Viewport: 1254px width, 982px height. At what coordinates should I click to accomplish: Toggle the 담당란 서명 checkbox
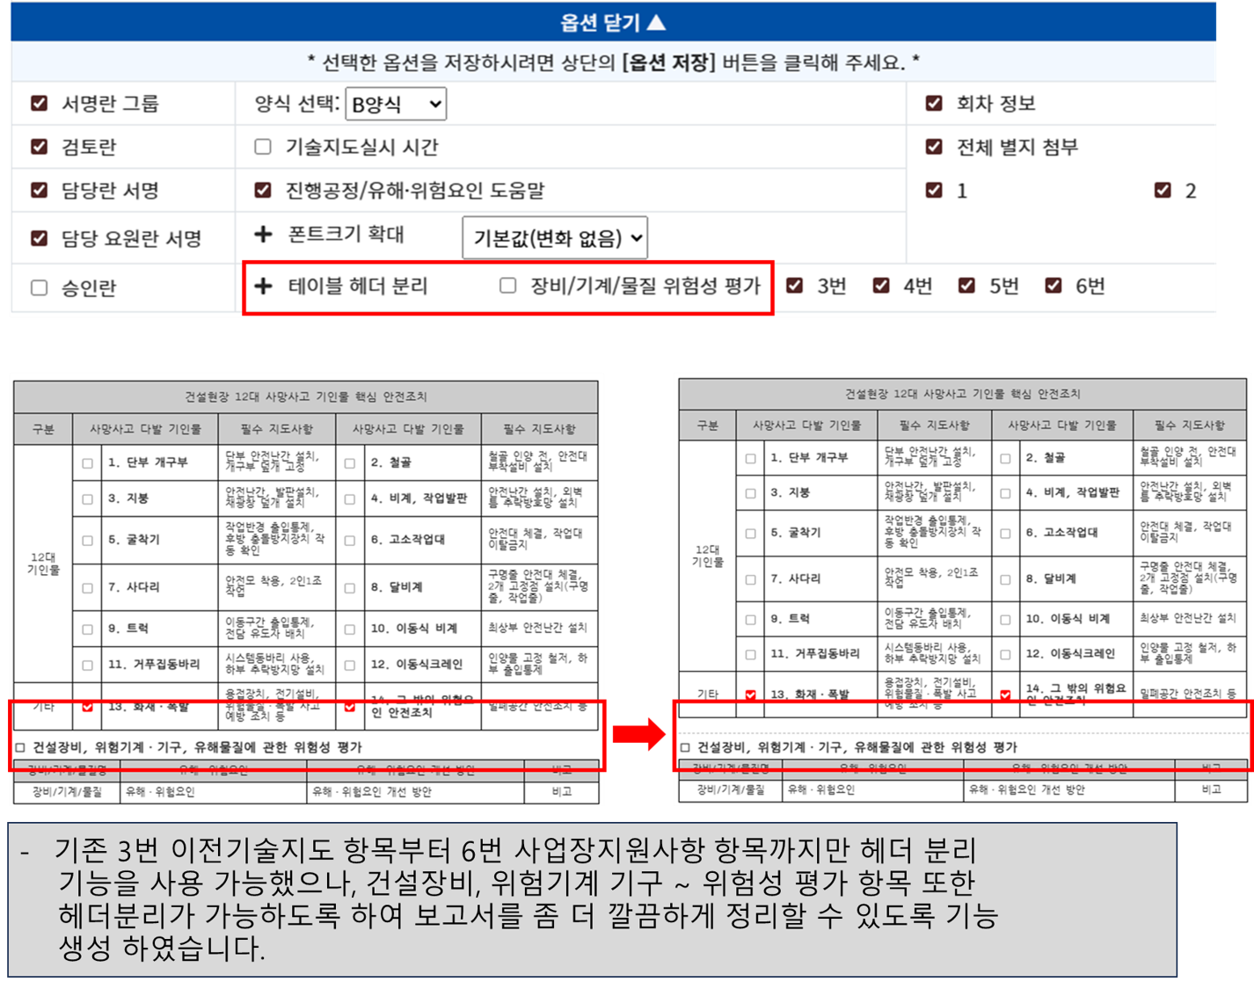39,190
